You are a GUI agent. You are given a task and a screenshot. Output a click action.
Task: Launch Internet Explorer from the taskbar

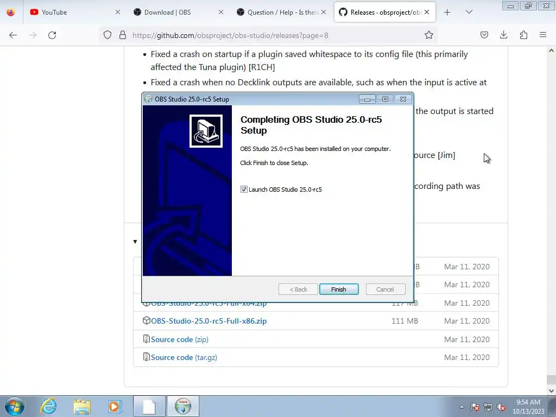(48, 406)
